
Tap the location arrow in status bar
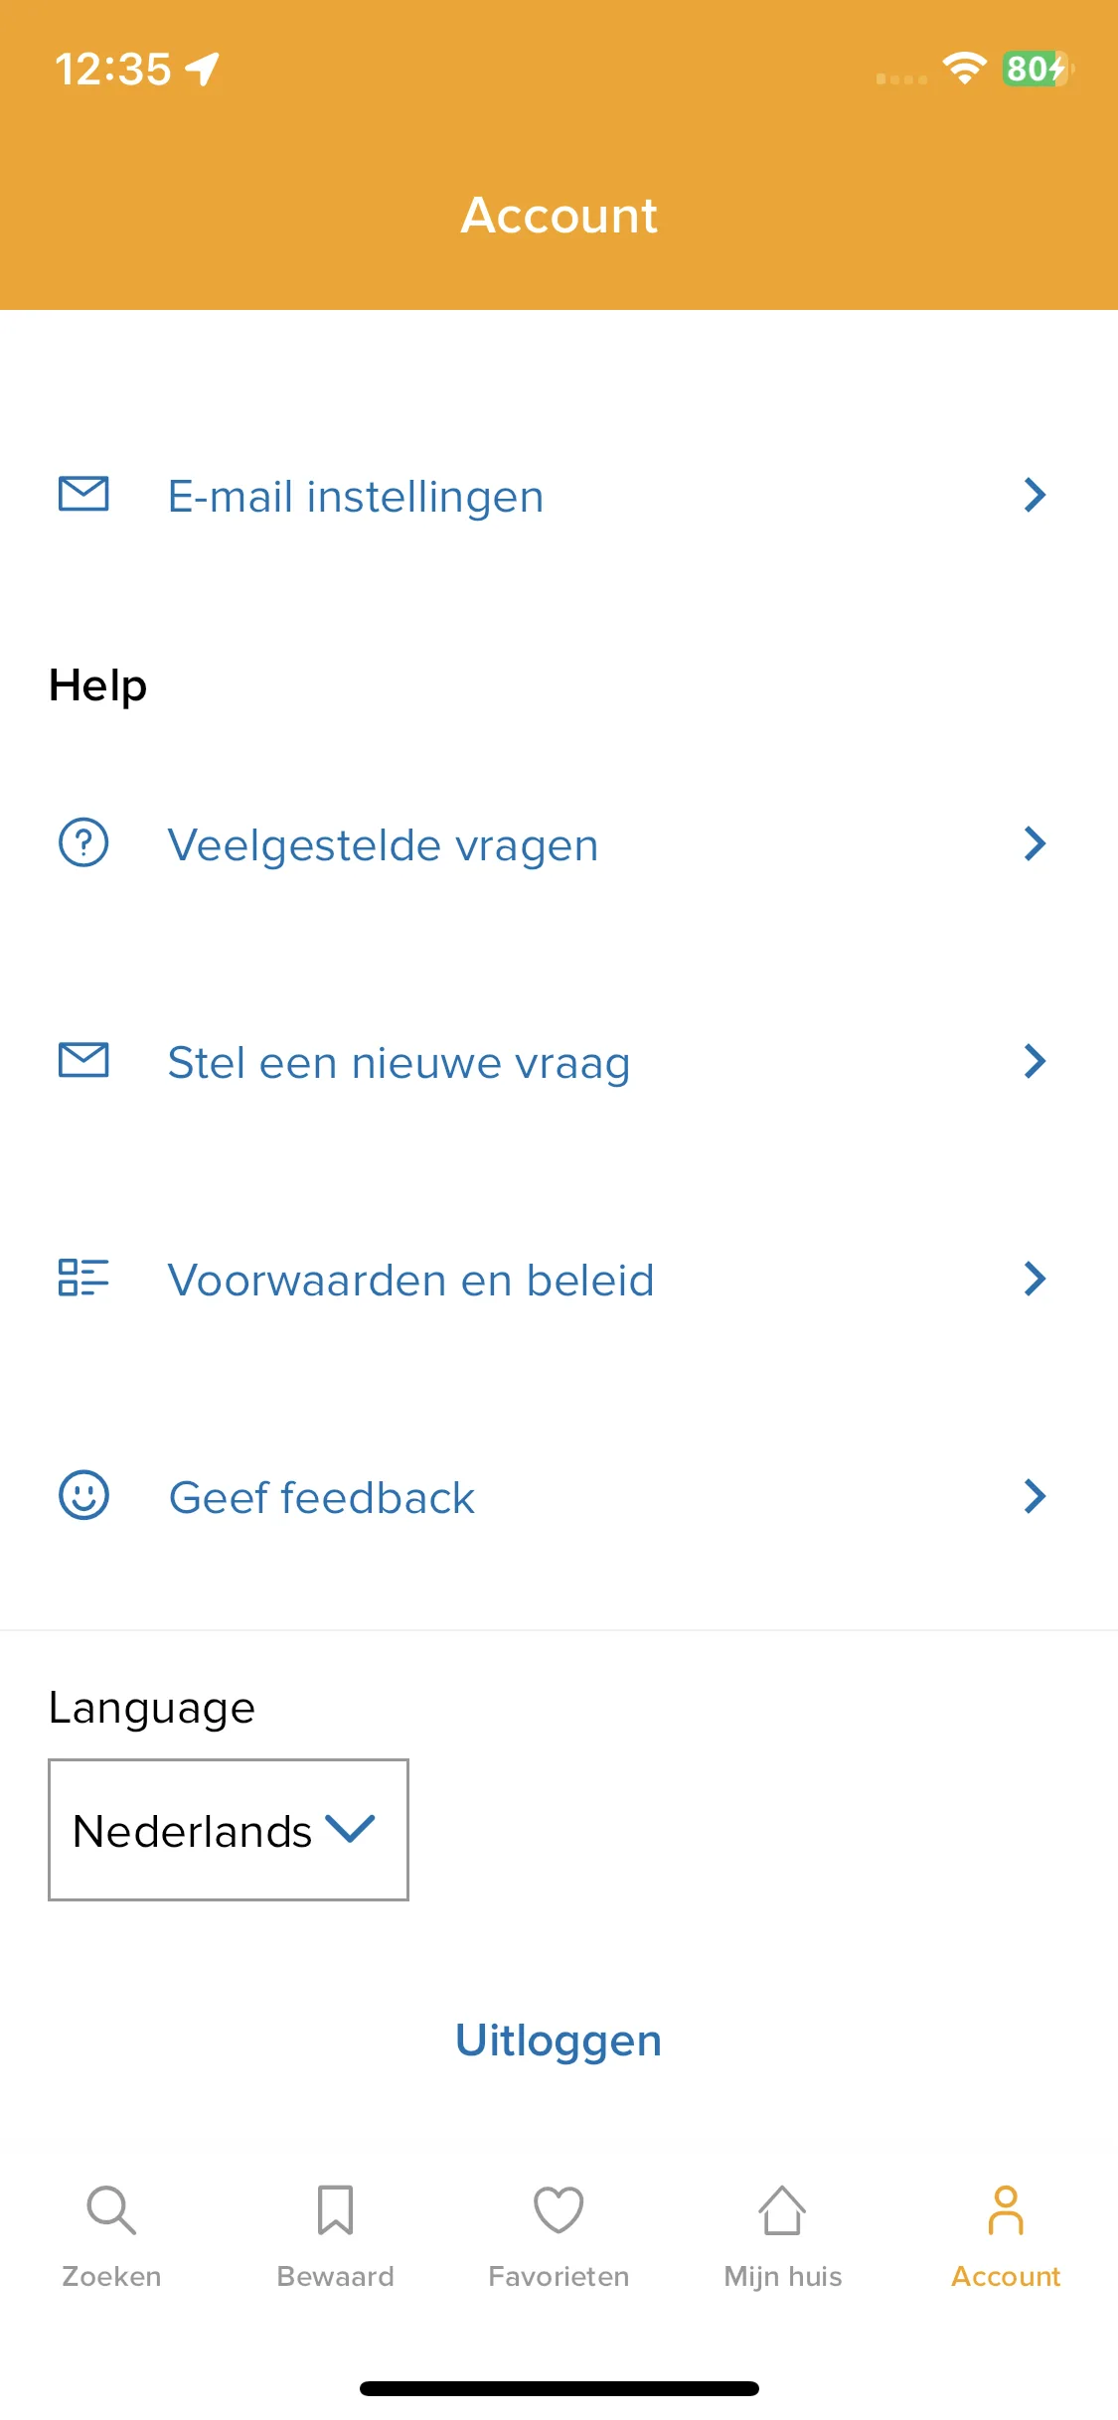click(x=203, y=69)
